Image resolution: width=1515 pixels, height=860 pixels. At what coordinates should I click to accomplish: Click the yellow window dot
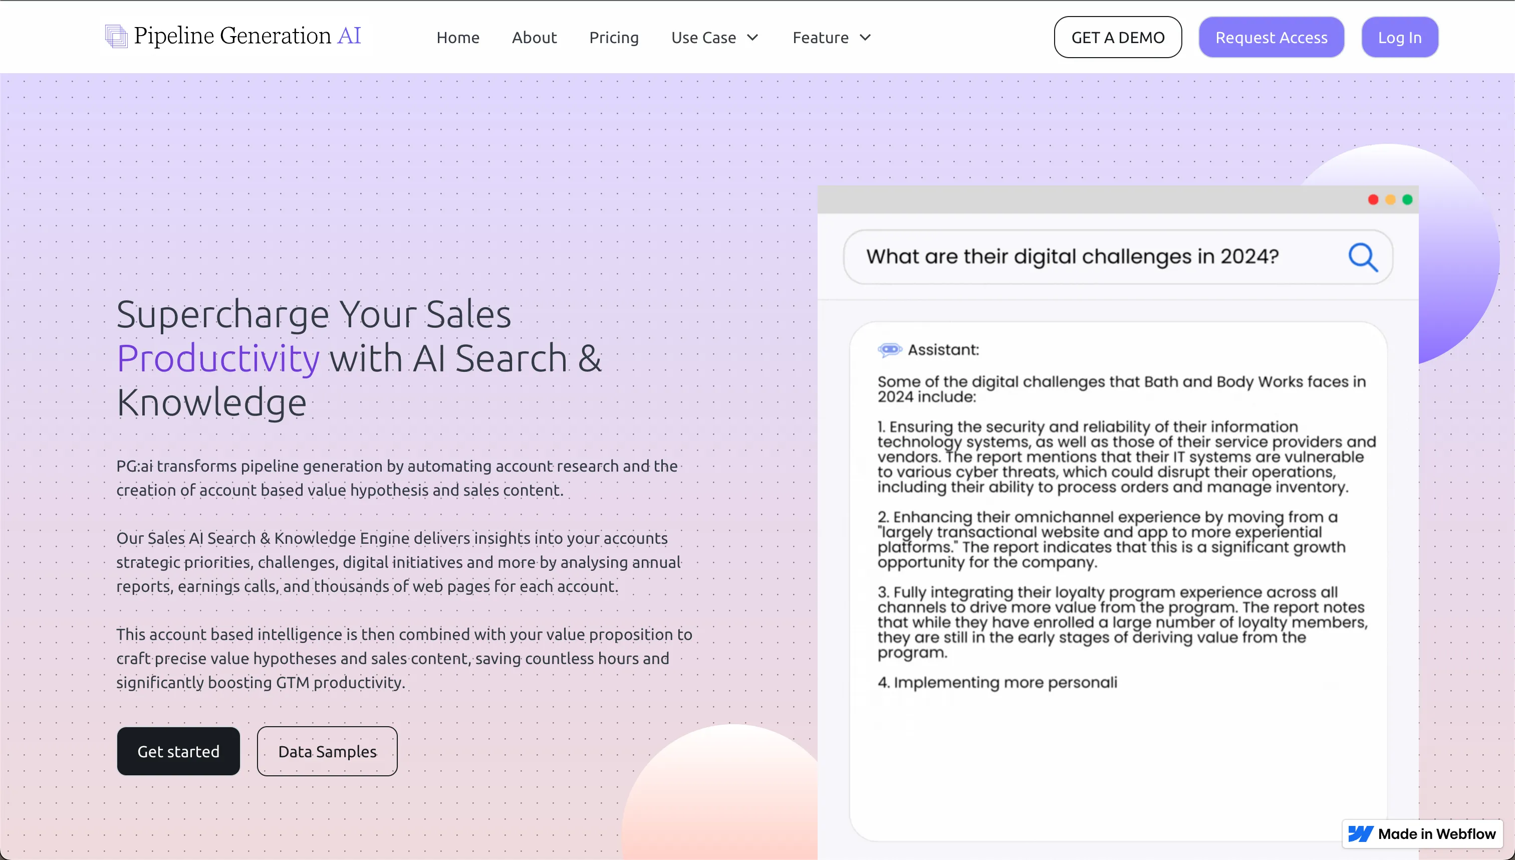[1390, 199]
